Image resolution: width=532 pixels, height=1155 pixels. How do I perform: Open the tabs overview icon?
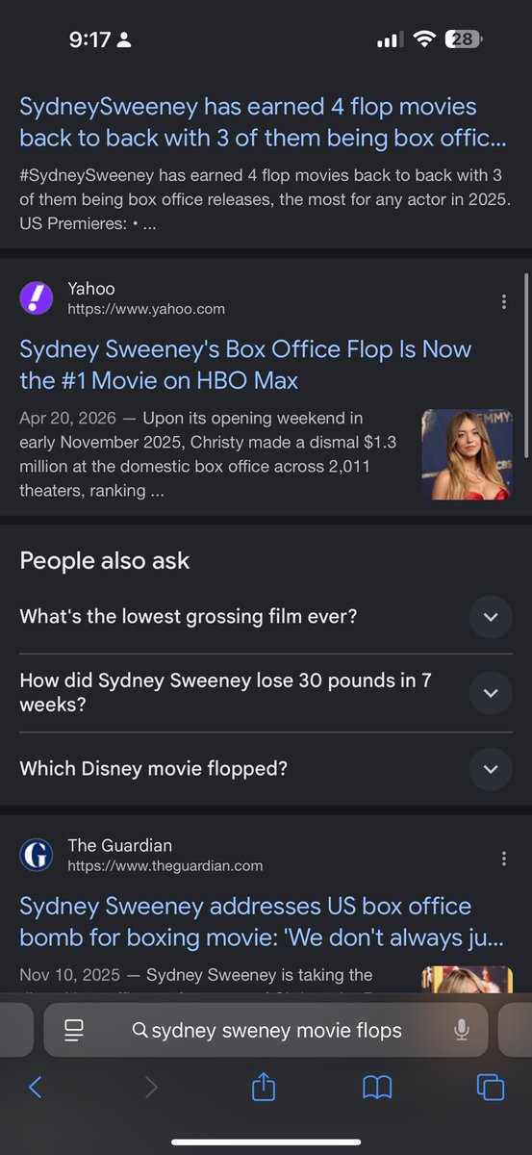(491, 1088)
